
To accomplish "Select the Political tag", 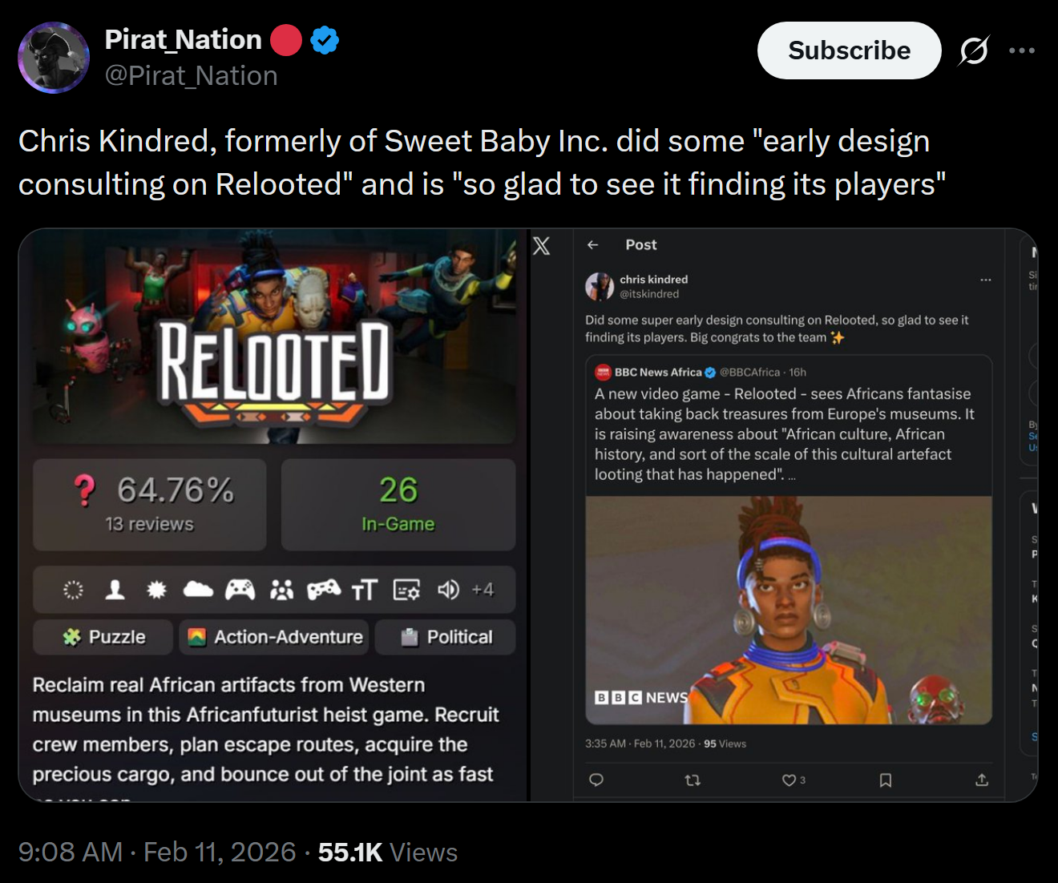I will pyautogui.click(x=446, y=637).
